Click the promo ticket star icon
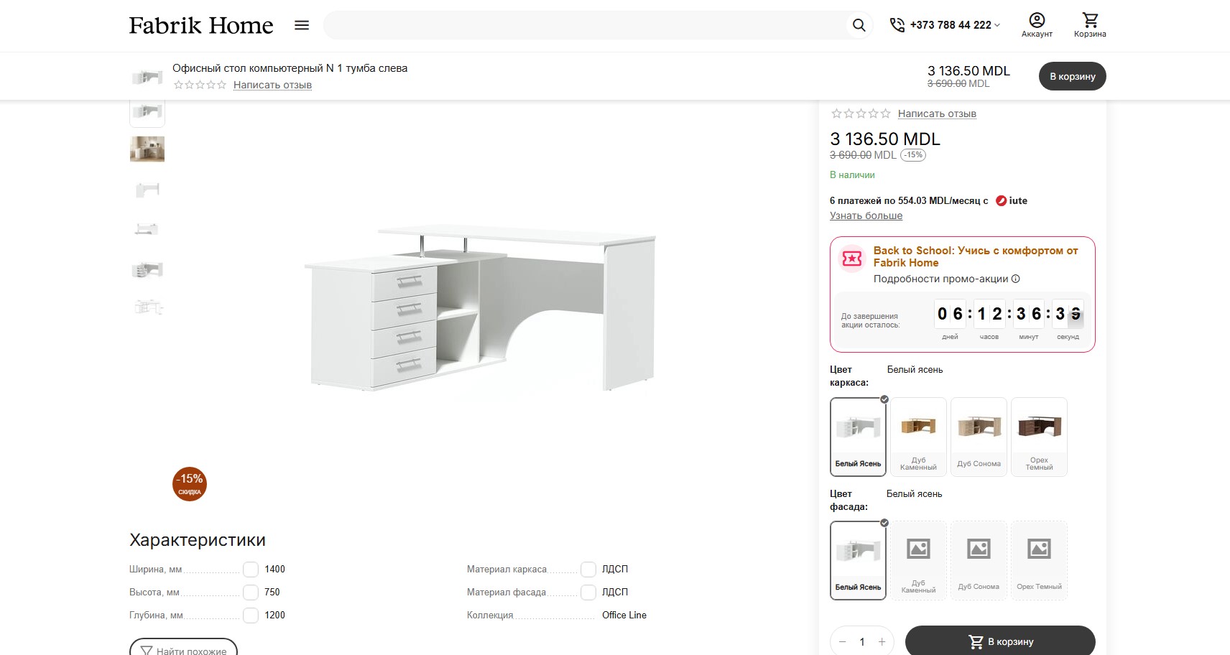Image resolution: width=1230 pixels, height=655 pixels. (x=852, y=259)
